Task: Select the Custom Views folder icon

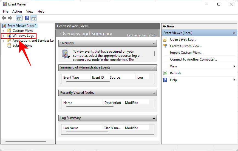Action: click(9, 31)
